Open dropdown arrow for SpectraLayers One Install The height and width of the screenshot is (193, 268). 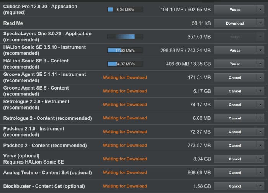[x=260, y=37]
